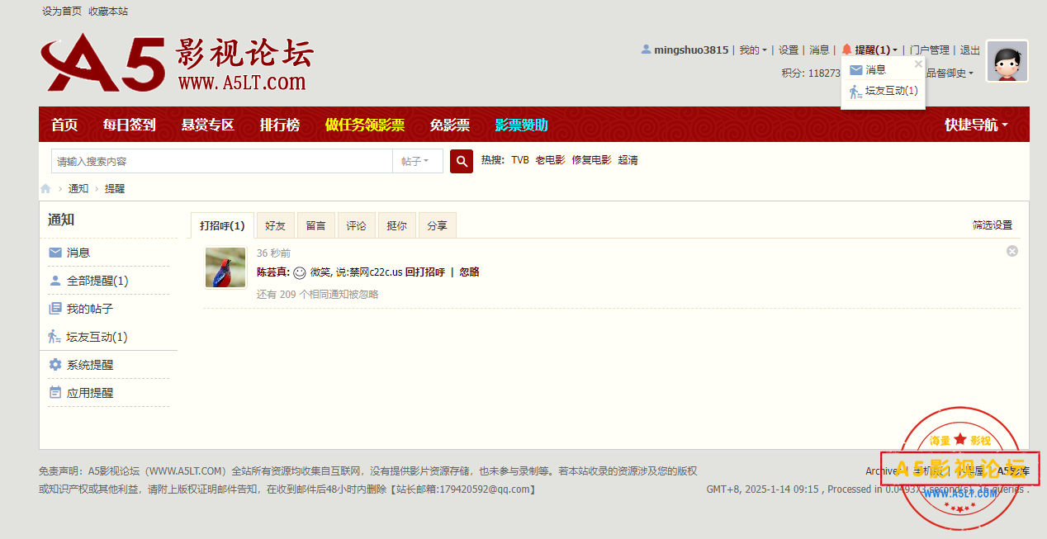The height and width of the screenshot is (539, 1047).
Task: Open 做任务领影票 in the navigation bar
Action: pyautogui.click(x=365, y=125)
